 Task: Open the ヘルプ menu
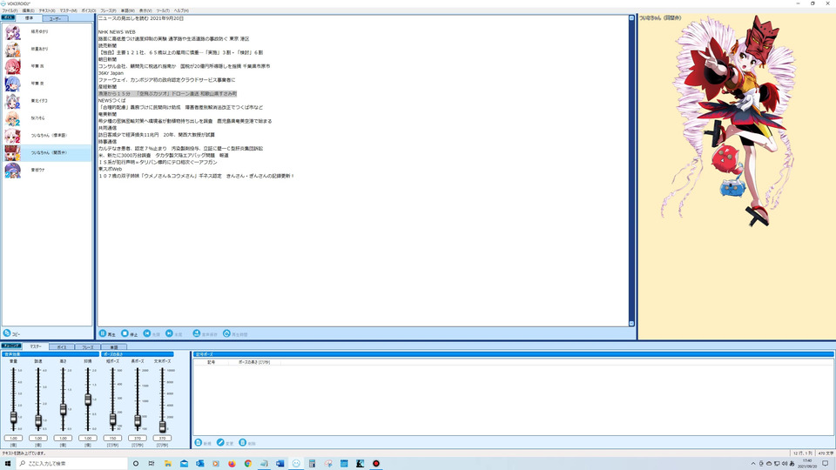tap(181, 10)
